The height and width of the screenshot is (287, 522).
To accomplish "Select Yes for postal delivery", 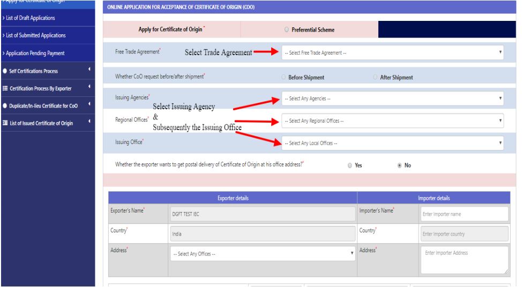I will pyautogui.click(x=350, y=165).
